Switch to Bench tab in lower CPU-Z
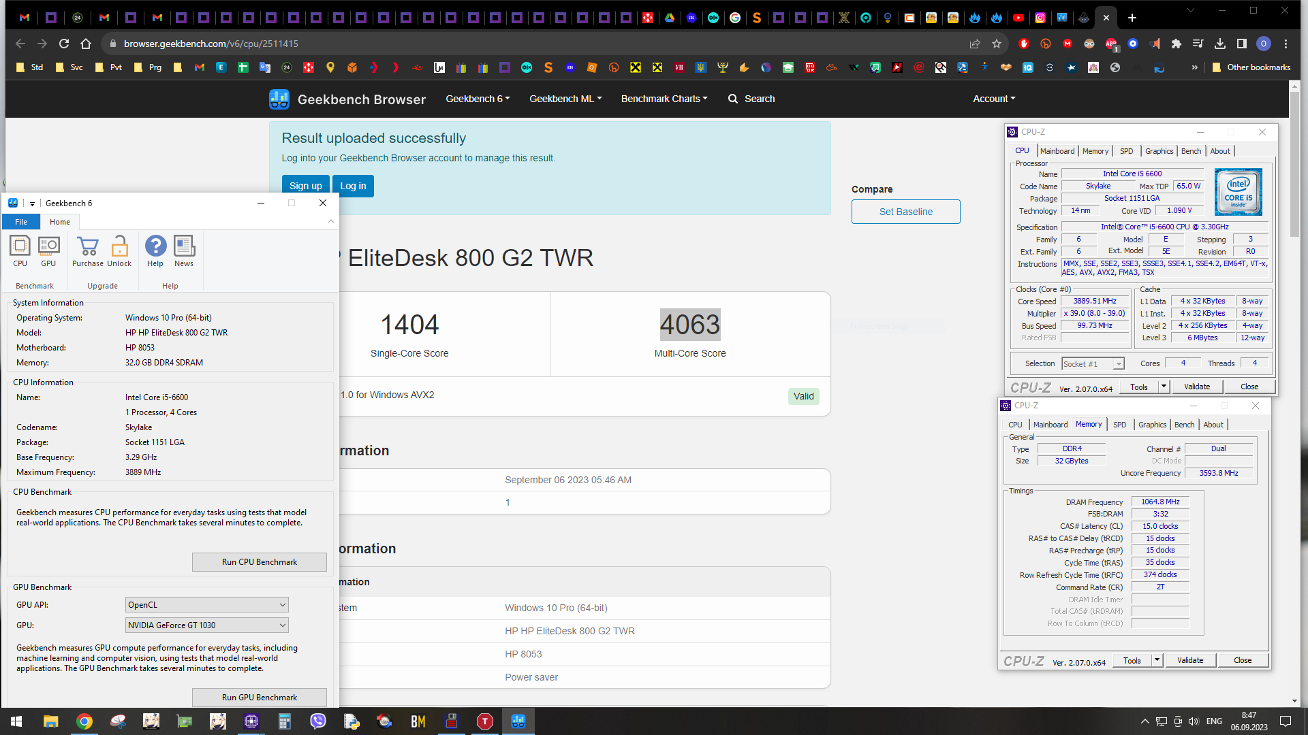 click(x=1184, y=425)
